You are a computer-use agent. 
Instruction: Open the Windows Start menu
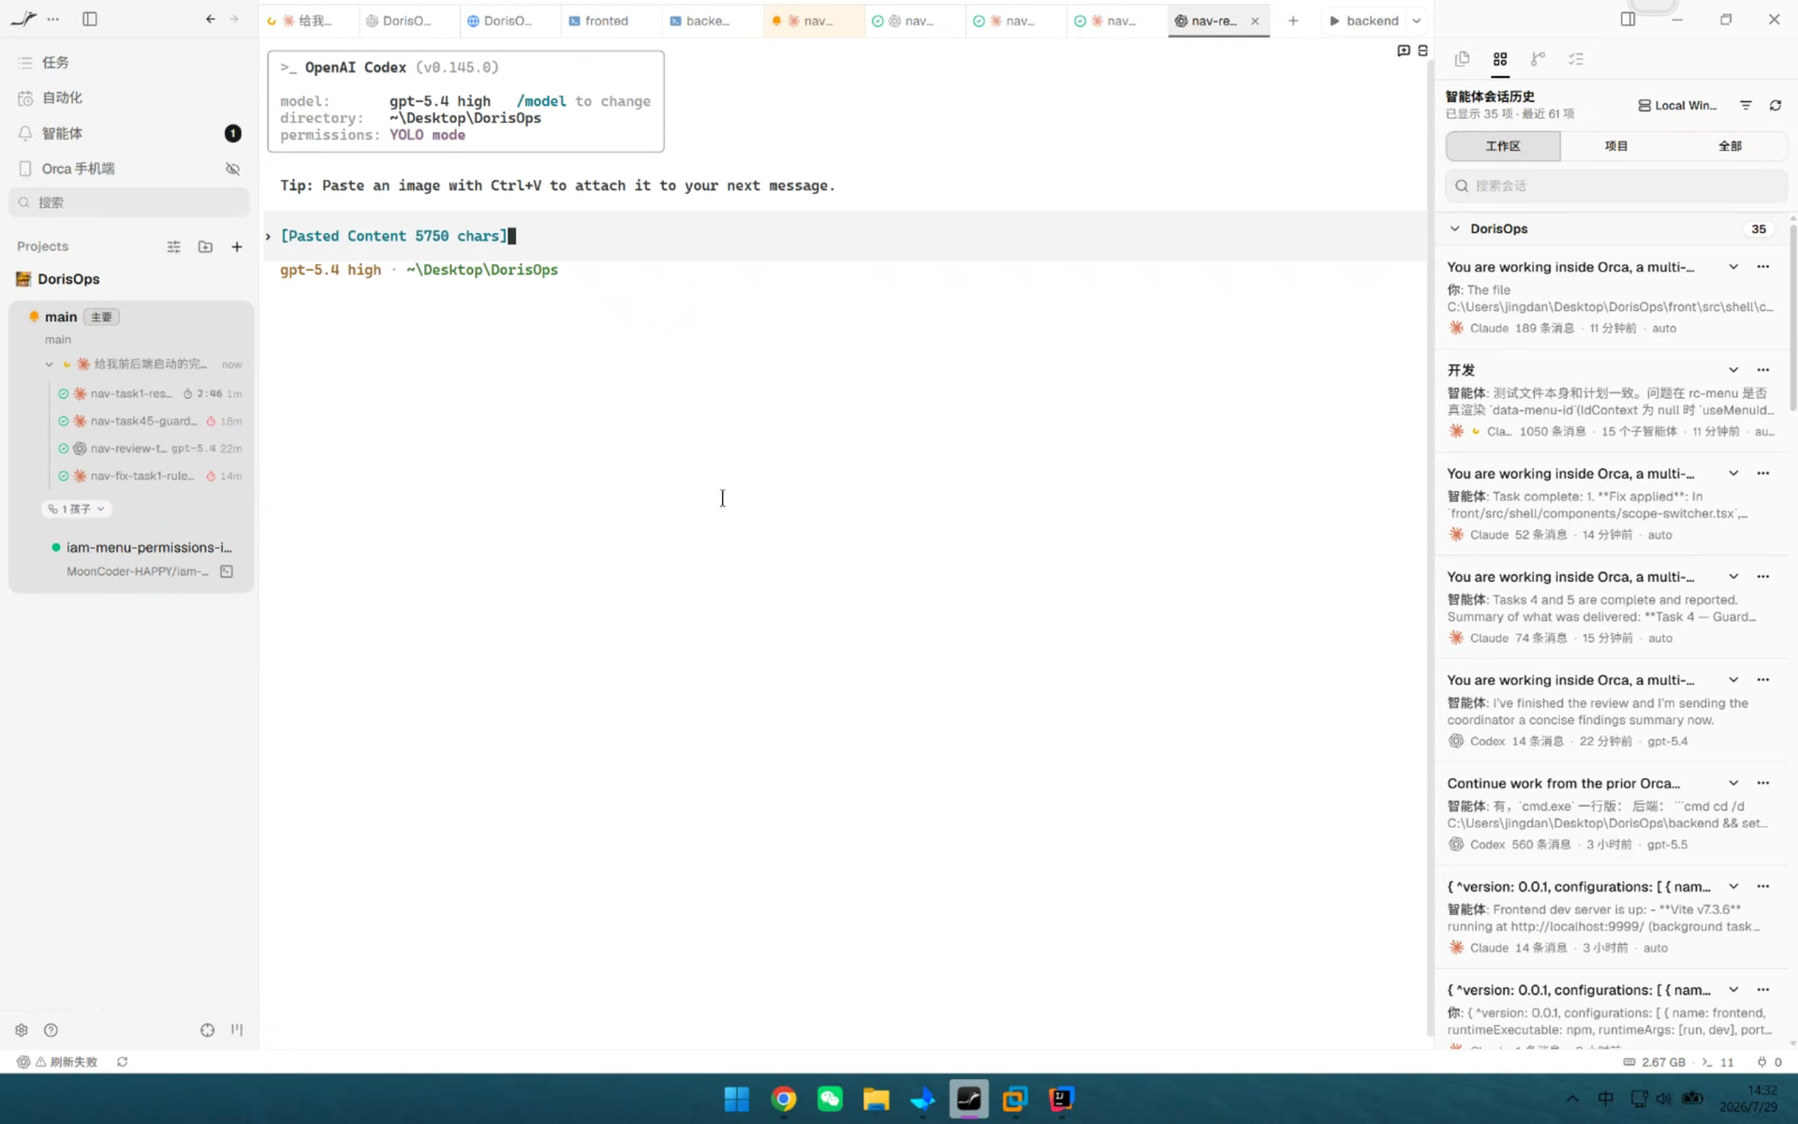coord(737,1099)
